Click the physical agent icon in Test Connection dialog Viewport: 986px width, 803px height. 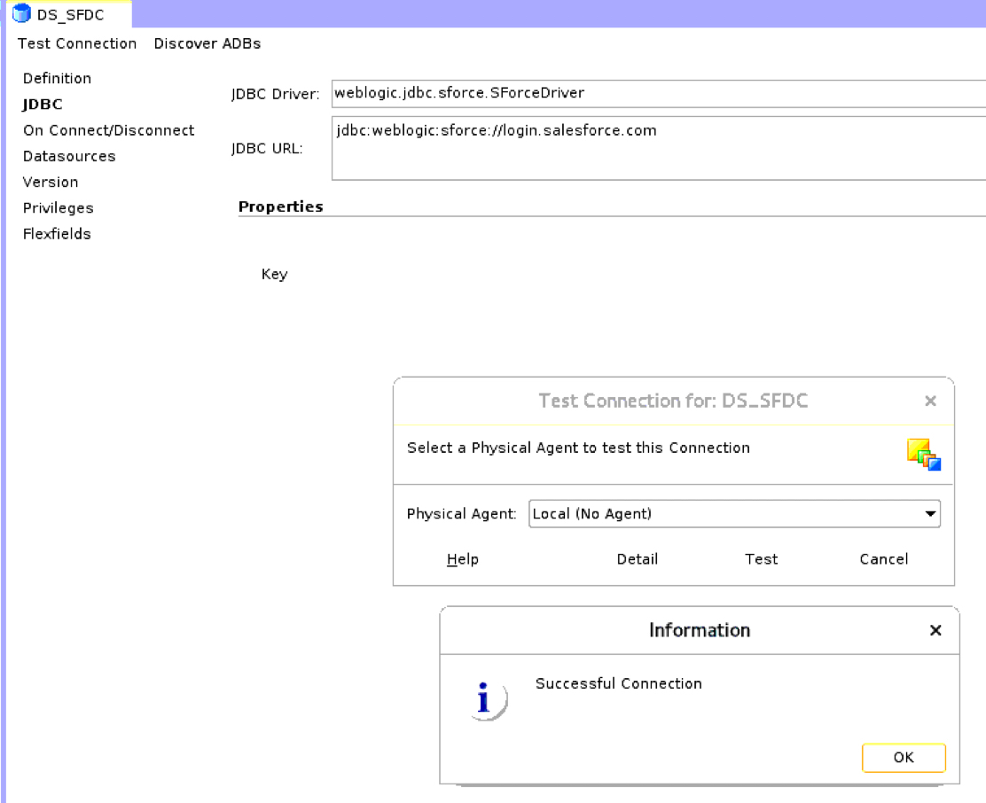pyautogui.click(x=923, y=455)
